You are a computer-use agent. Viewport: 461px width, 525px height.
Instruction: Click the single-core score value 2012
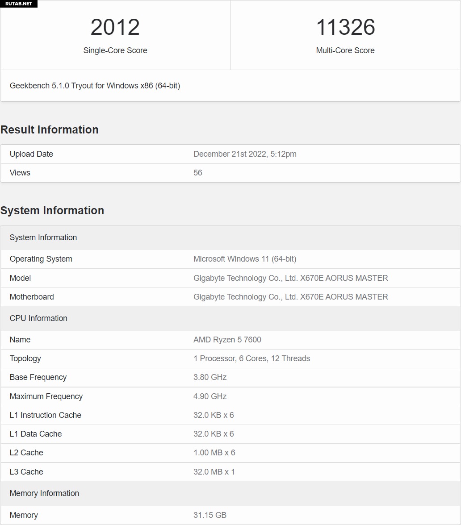tap(115, 27)
